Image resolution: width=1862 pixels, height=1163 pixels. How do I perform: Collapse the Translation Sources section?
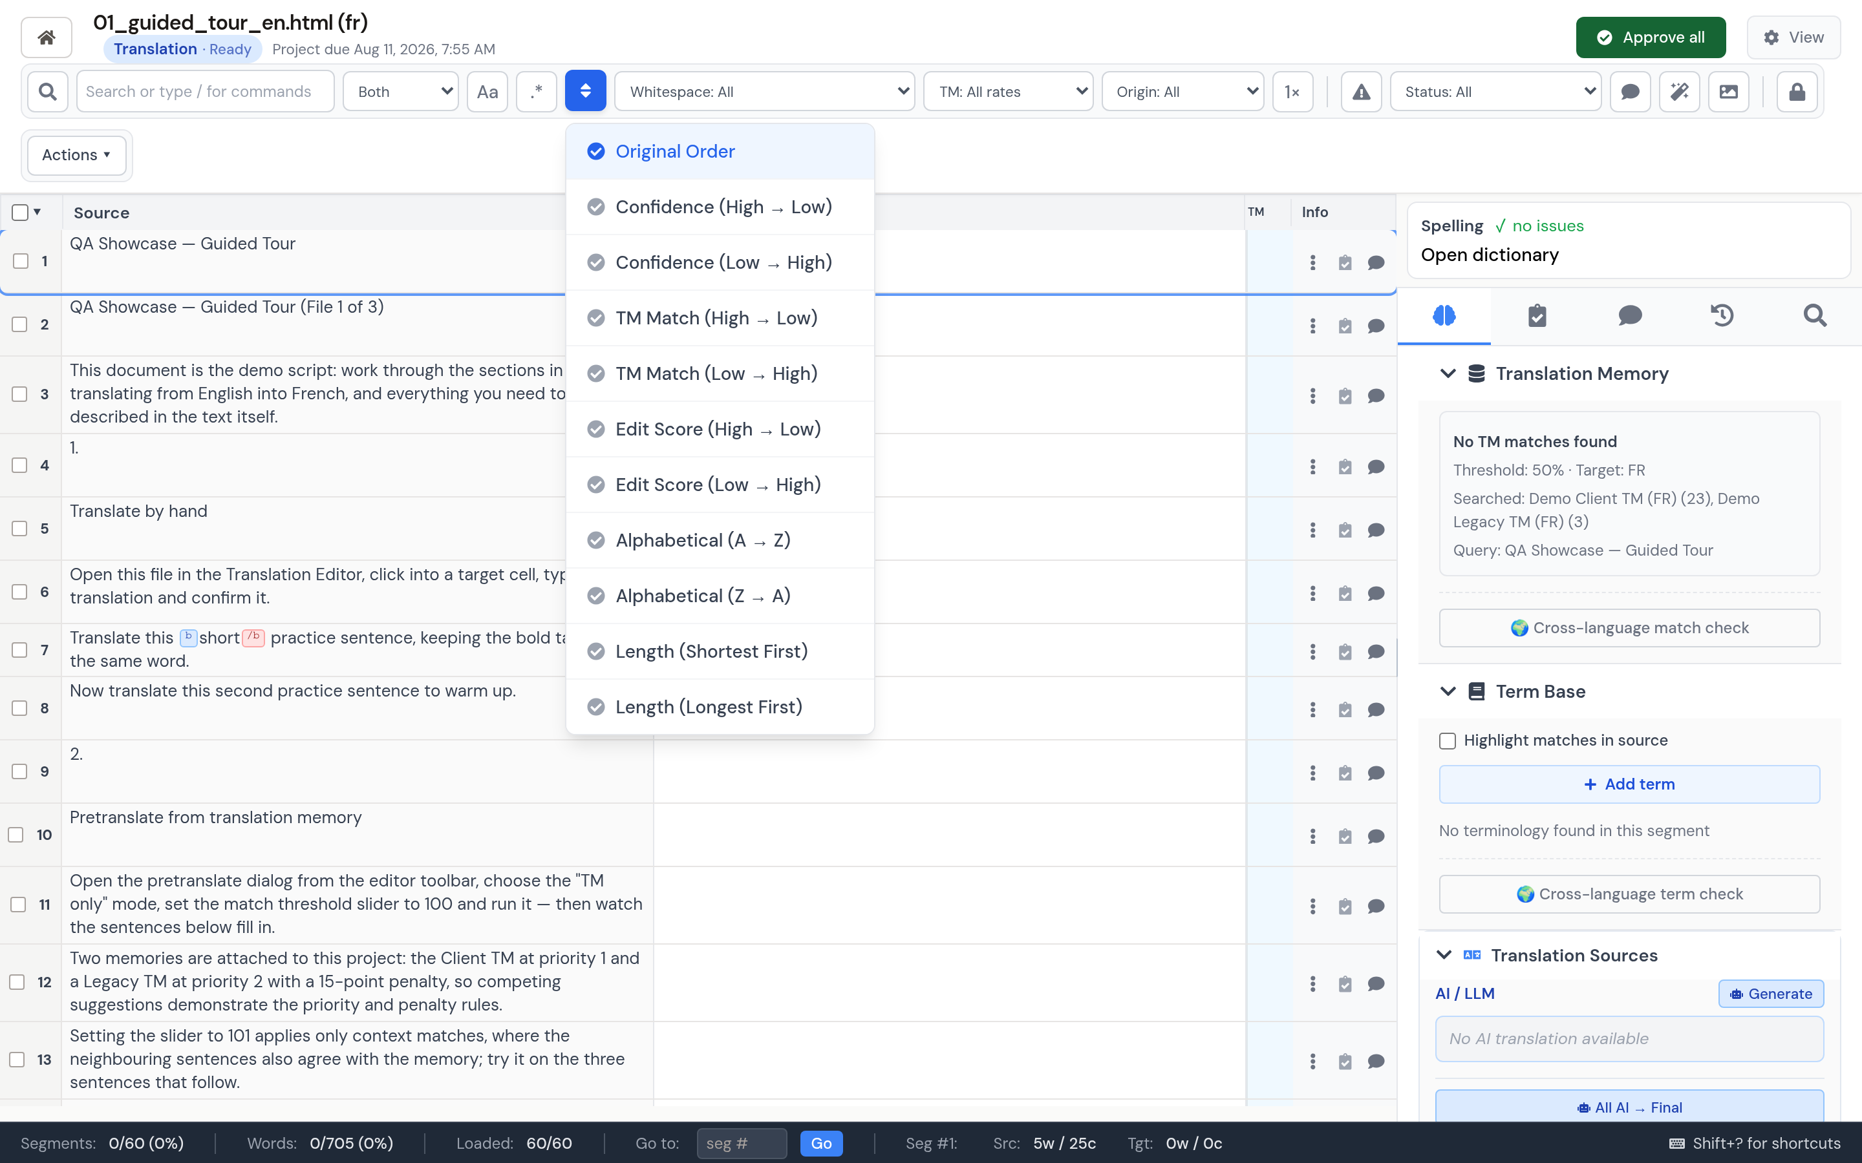[1444, 956]
